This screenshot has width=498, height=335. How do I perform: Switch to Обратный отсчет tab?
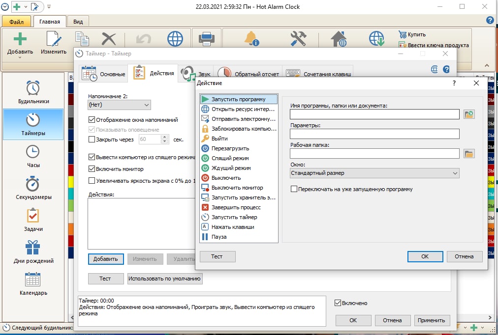249,74
